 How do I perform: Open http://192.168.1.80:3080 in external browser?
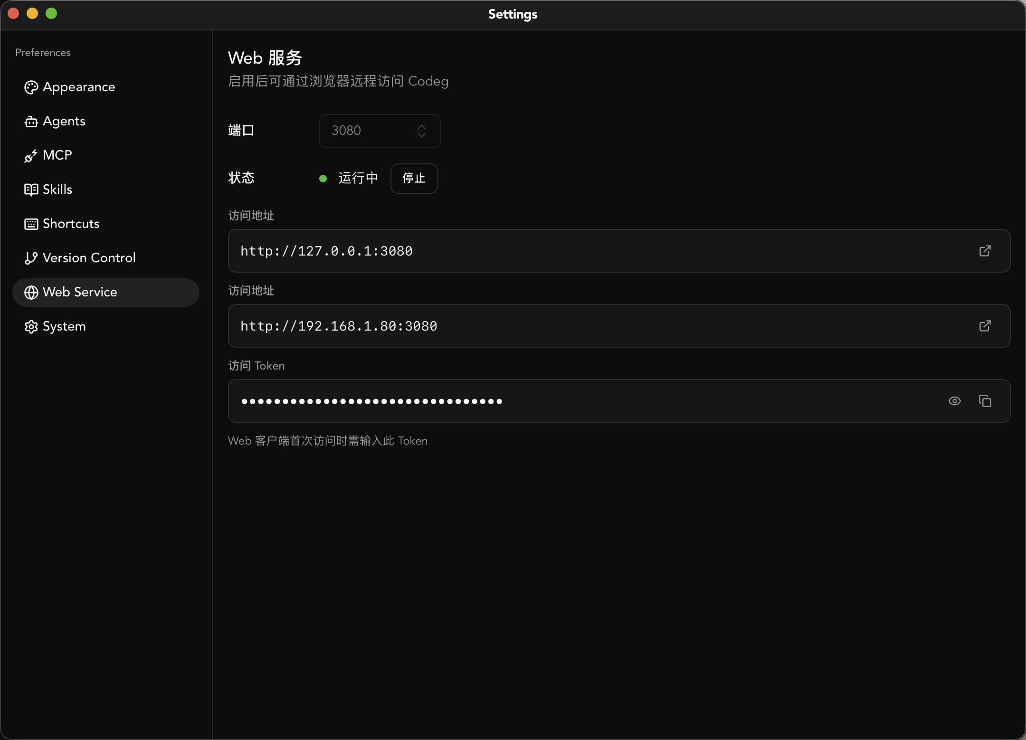[985, 326]
